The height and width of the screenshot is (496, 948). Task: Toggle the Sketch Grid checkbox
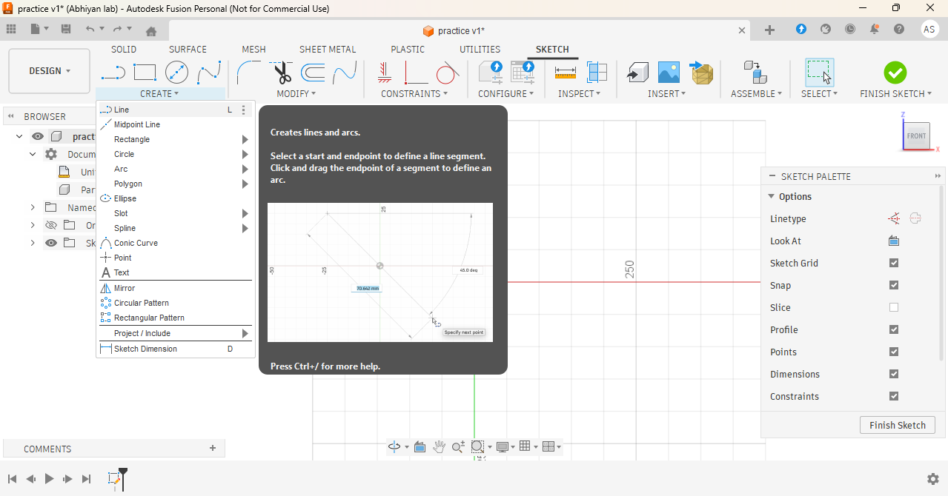pos(894,263)
